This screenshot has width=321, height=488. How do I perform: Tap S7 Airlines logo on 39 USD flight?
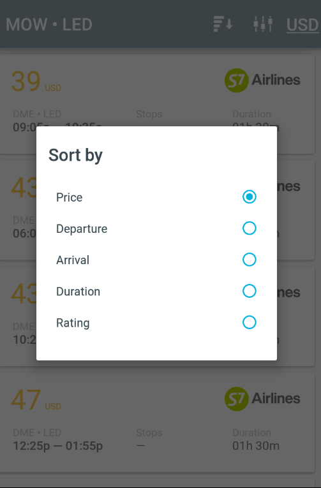262,80
